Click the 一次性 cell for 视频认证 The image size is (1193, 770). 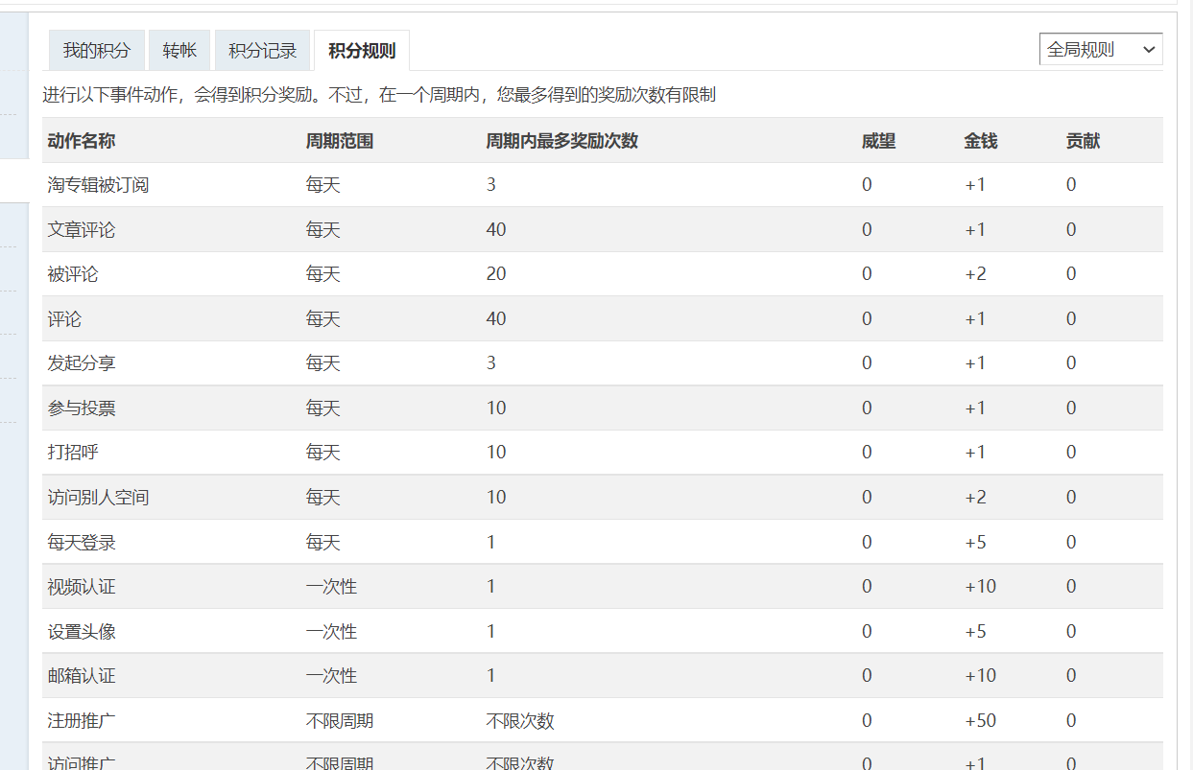pyautogui.click(x=331, y=587)
